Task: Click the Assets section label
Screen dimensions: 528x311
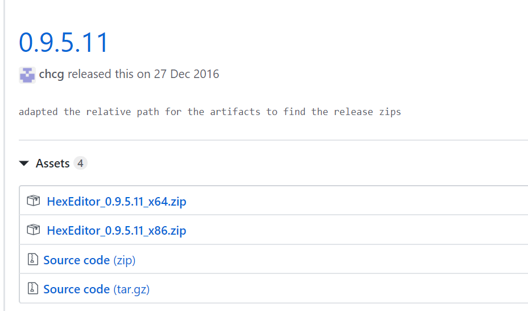Action: 52,163
